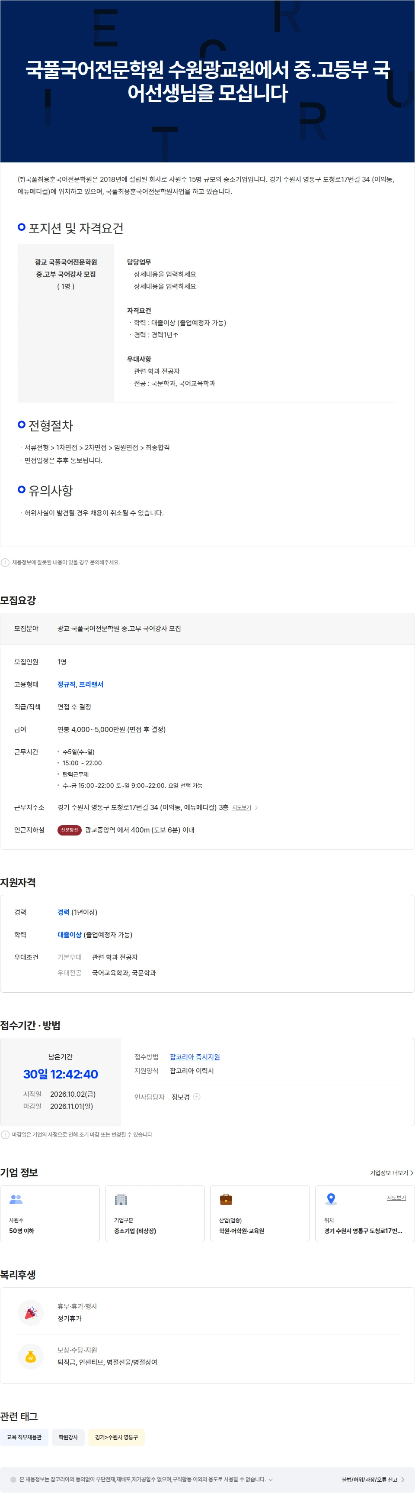This screenshot has height=1493, width=415.
Task: Select the 경기>수원시 영통구 tag
Action: pos(116,1437)
